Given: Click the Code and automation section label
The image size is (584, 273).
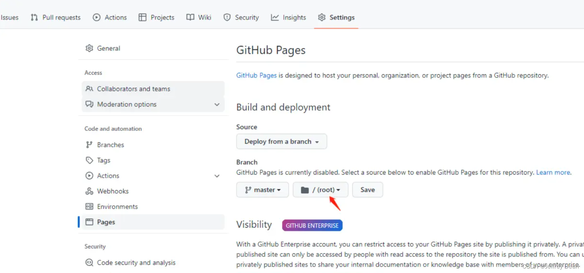Looking at the screenshot, I should tap(113, 129).
